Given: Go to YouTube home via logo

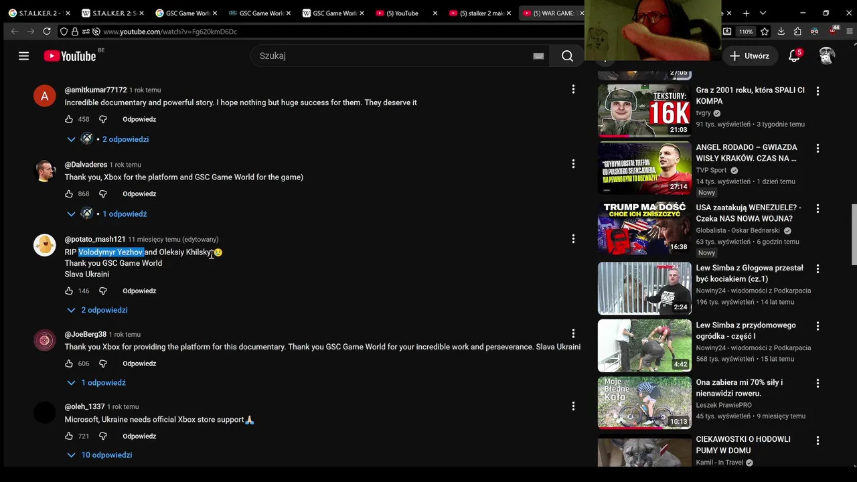Looking at the screenshot, I should [x=70, y=56].
